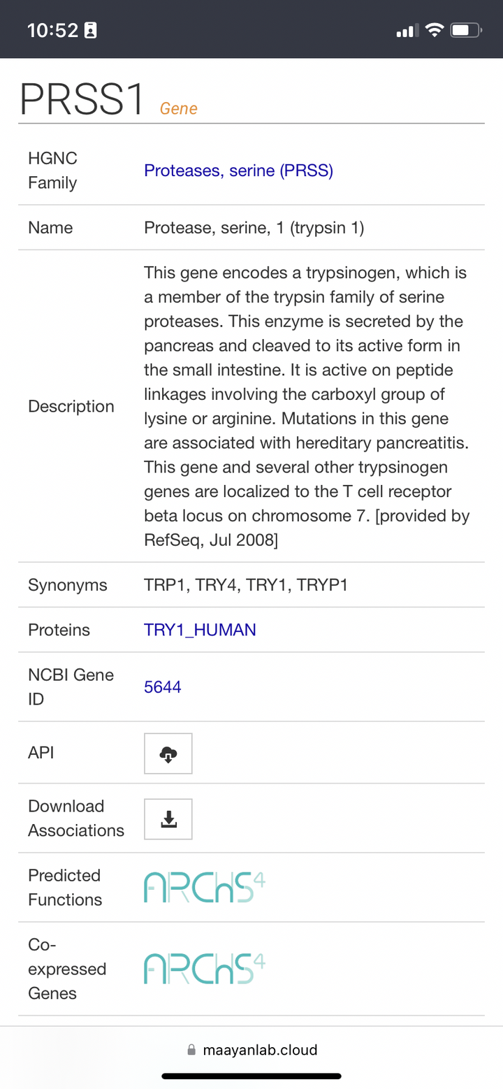Viewport: 503px width, 1089px height.
Task: Open ARCHS4 logo for Co-expressed Genes
Action: coord(204,969)
